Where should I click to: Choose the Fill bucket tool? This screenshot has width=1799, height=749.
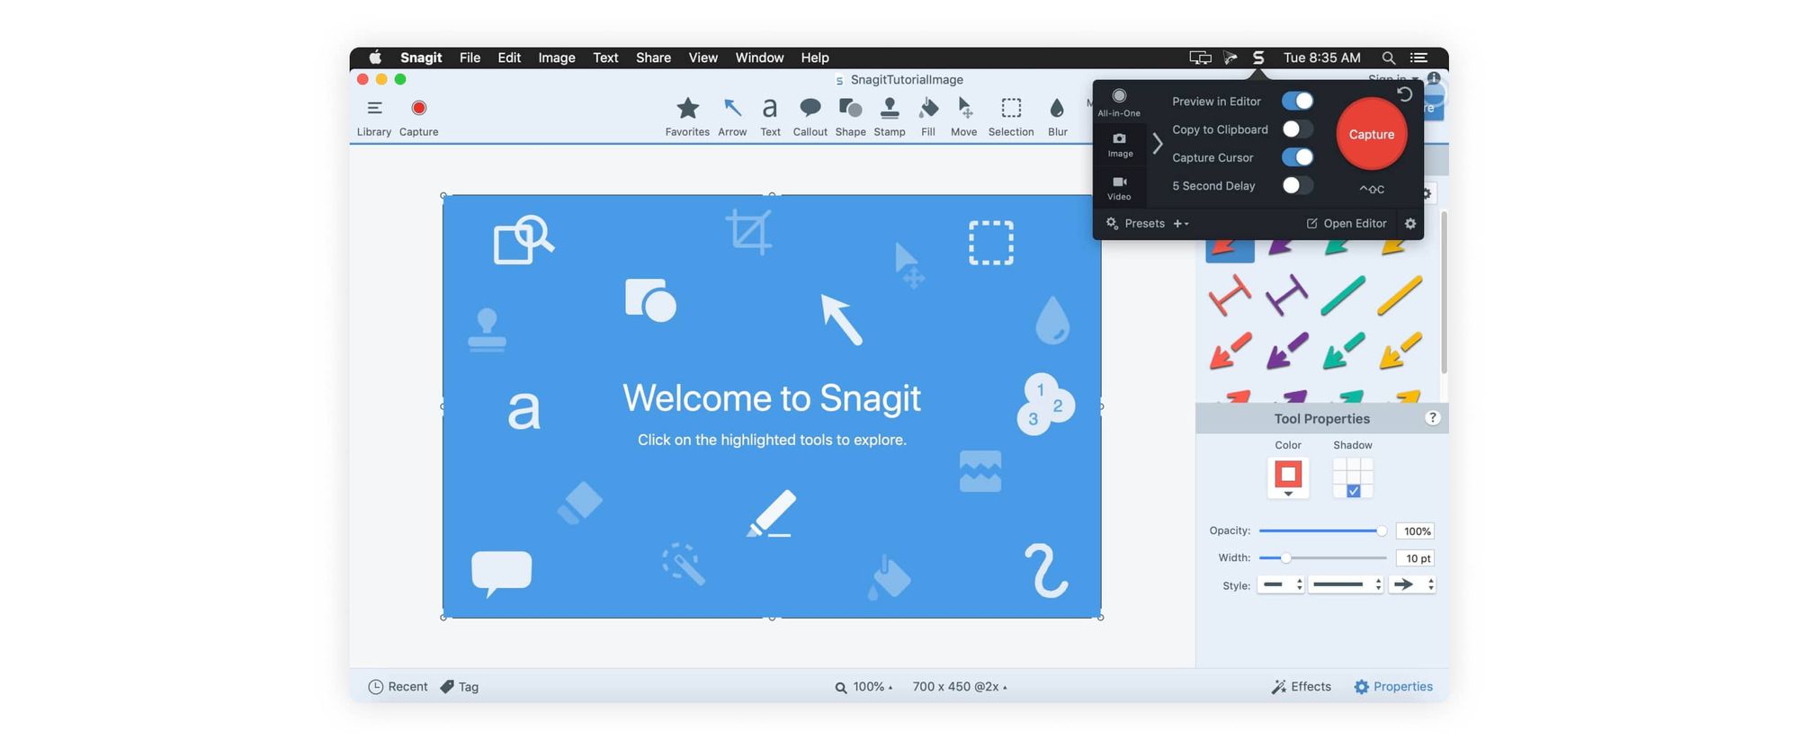928,118
